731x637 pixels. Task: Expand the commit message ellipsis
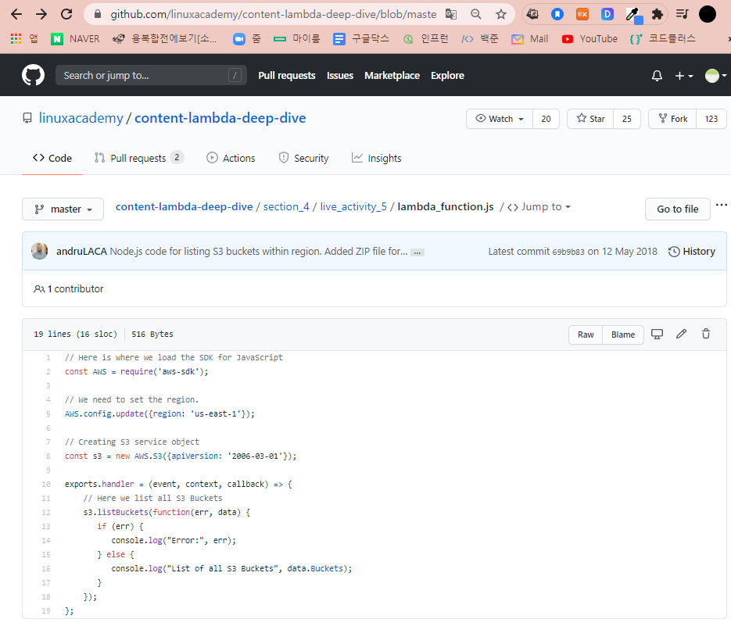pos(417,252)
